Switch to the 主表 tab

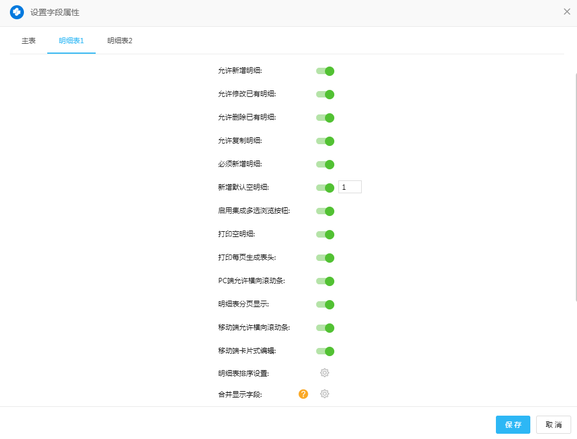pyautogui.click(x=29, y=41)
